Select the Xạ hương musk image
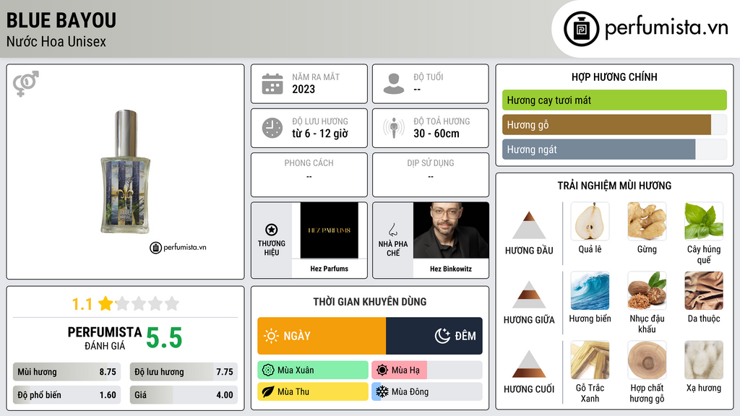This screenshot has height=416, width=740. [704, 360]
